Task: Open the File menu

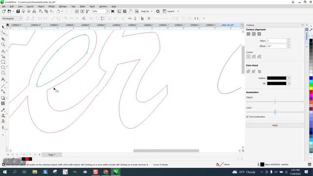Action: [4, 6]
